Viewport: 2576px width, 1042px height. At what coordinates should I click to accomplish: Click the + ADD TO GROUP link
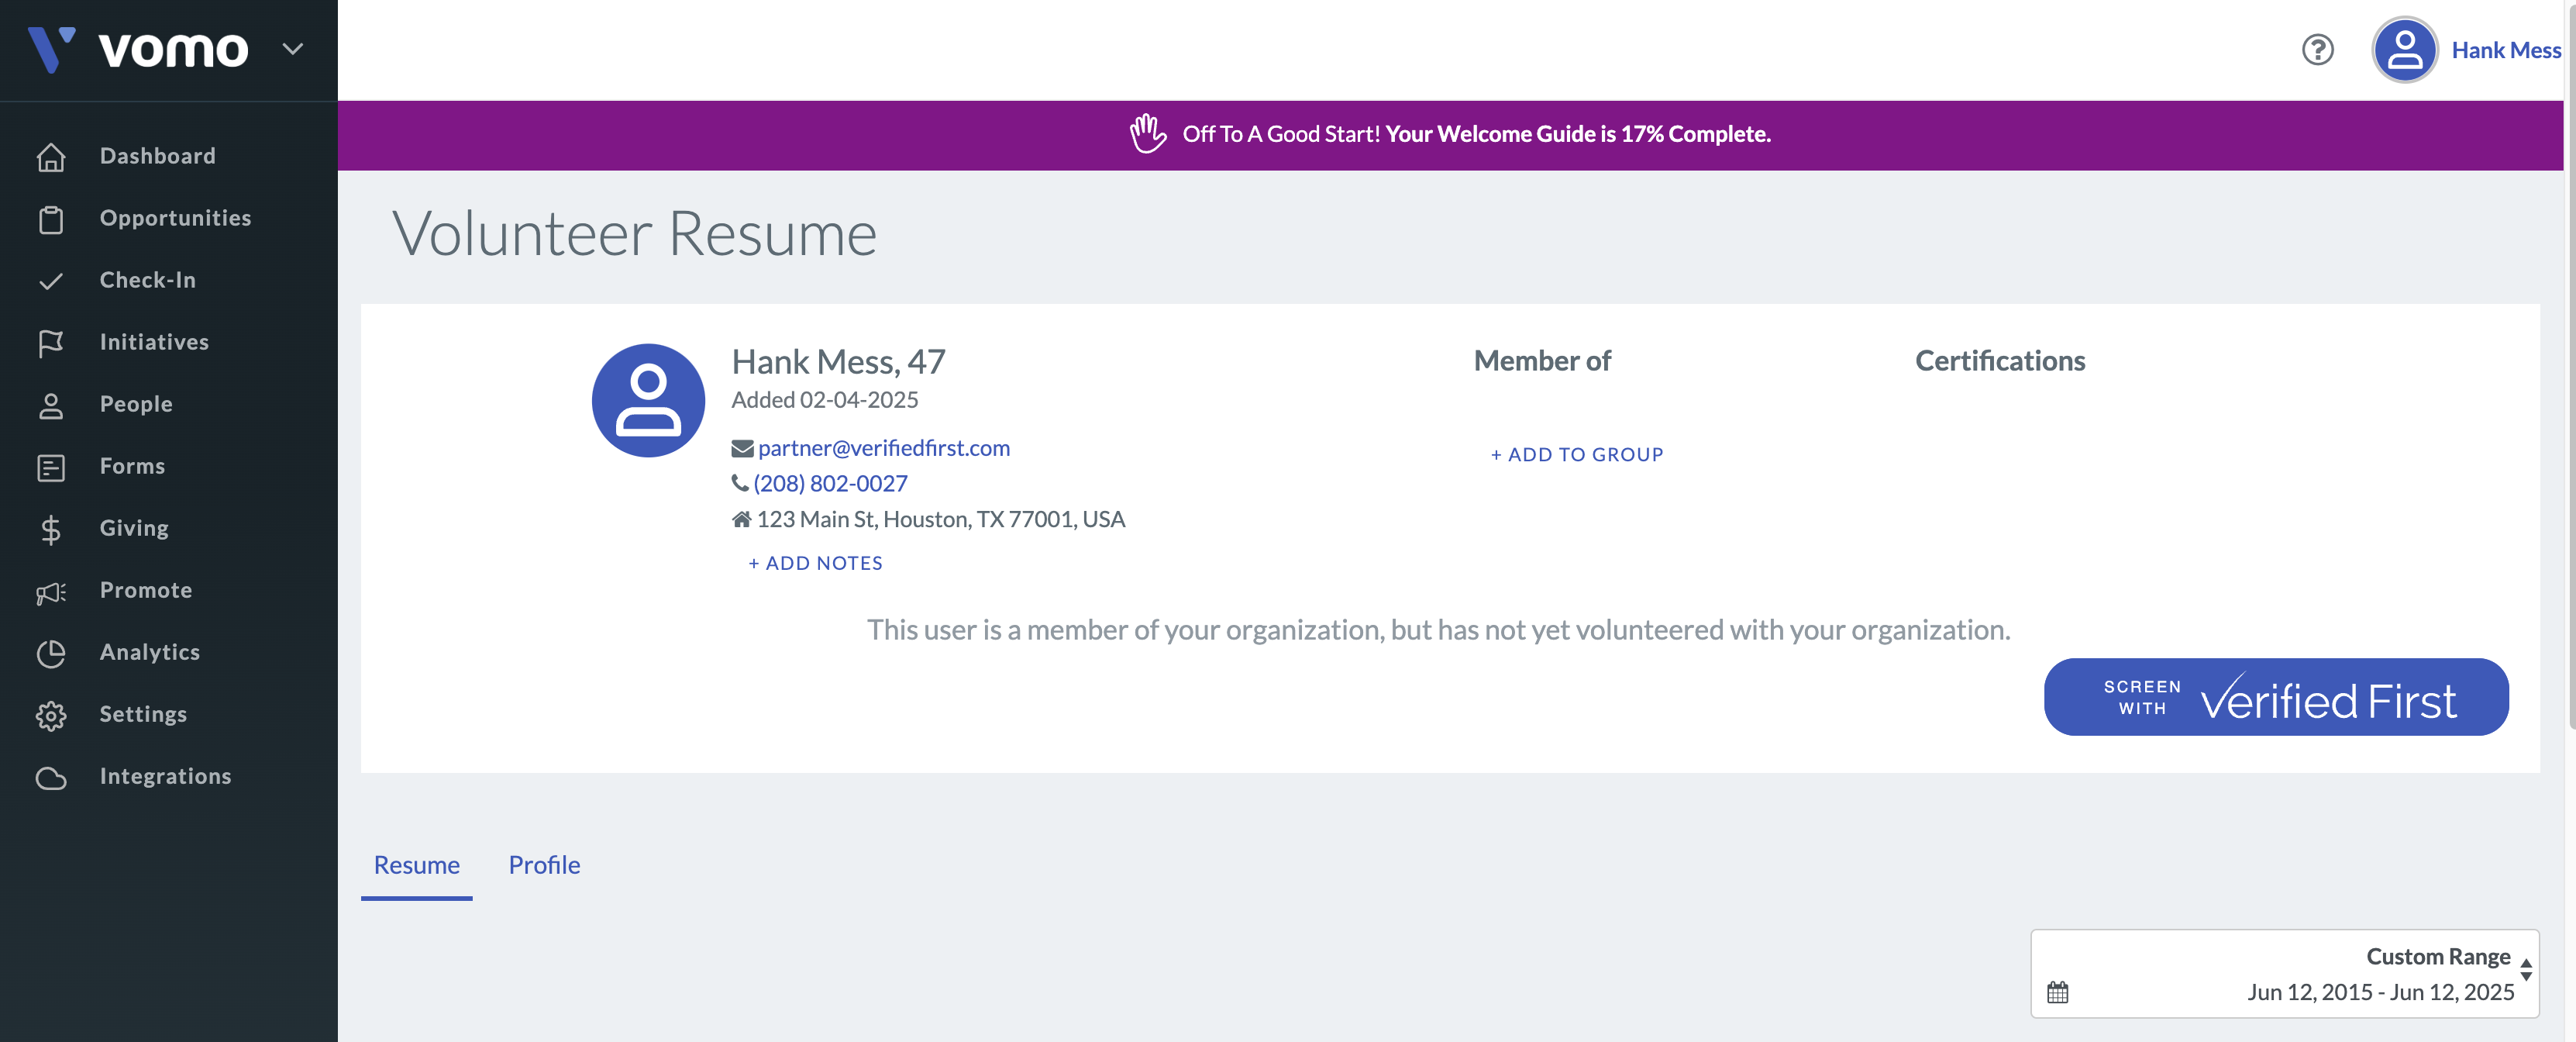click(1577, 454)
